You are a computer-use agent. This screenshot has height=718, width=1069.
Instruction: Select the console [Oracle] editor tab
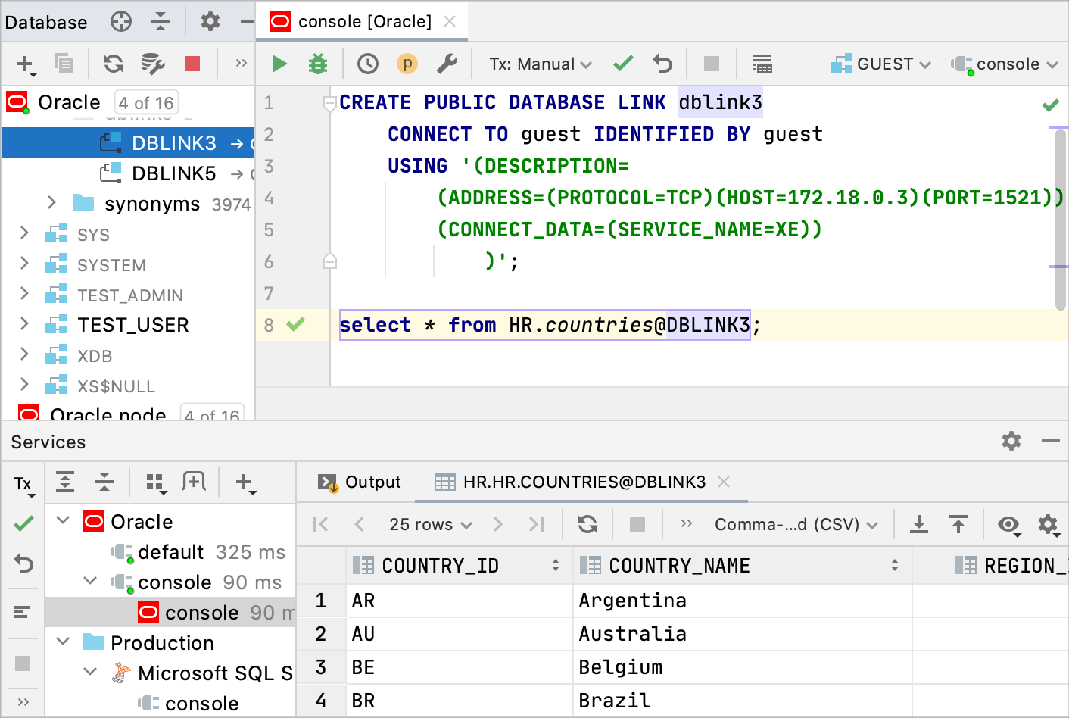tap(363, 22)
